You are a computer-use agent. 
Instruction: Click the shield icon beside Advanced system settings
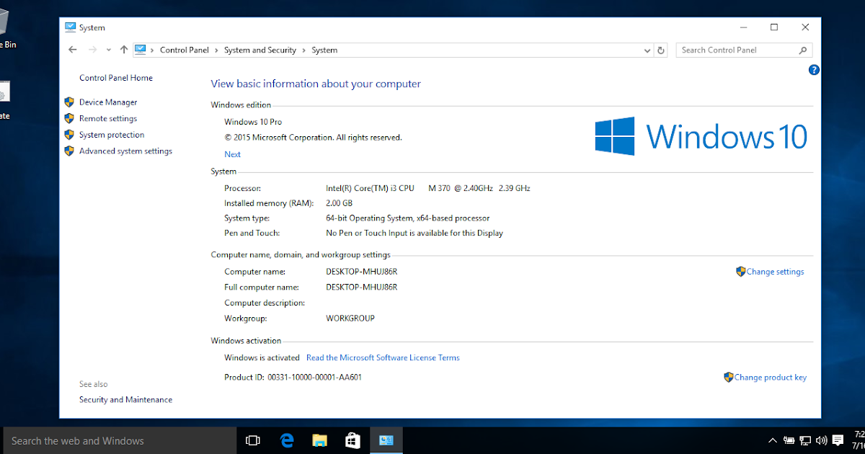69,151
